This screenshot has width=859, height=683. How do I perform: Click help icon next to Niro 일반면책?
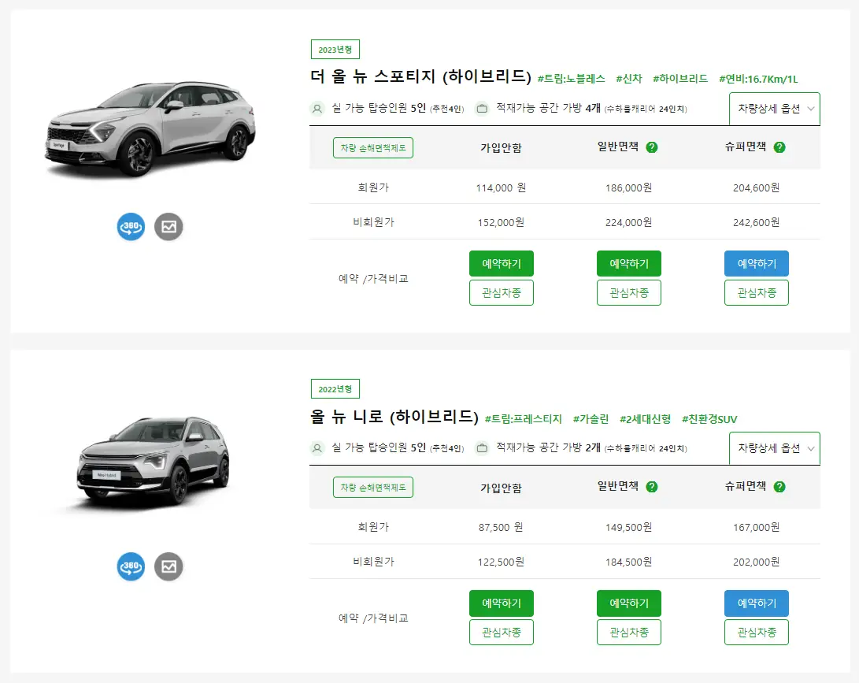(x=652, y=486)
